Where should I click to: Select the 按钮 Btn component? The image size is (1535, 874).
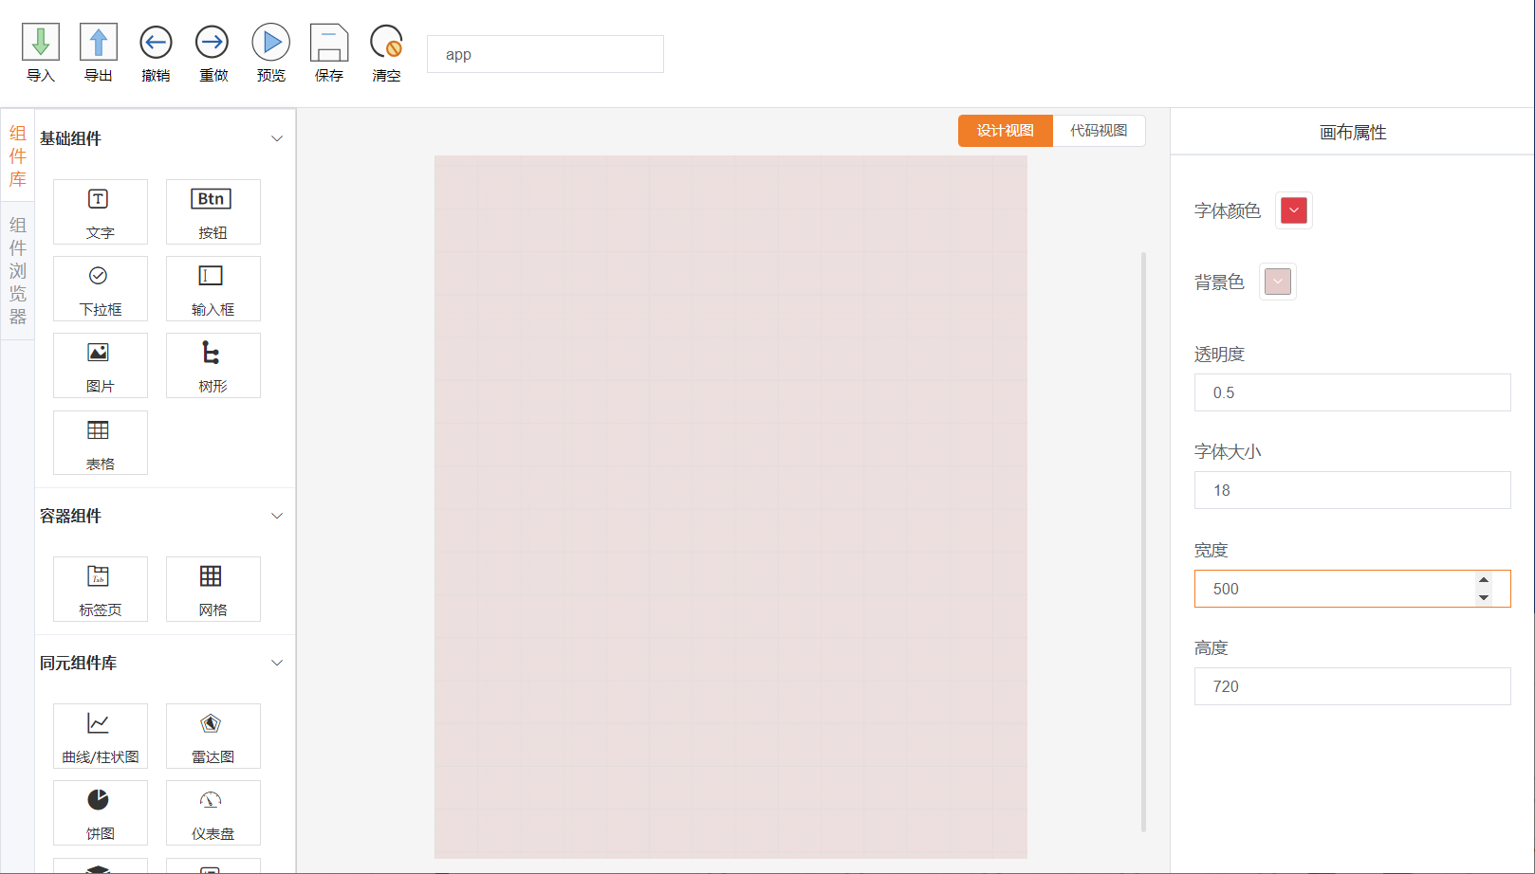213,211
